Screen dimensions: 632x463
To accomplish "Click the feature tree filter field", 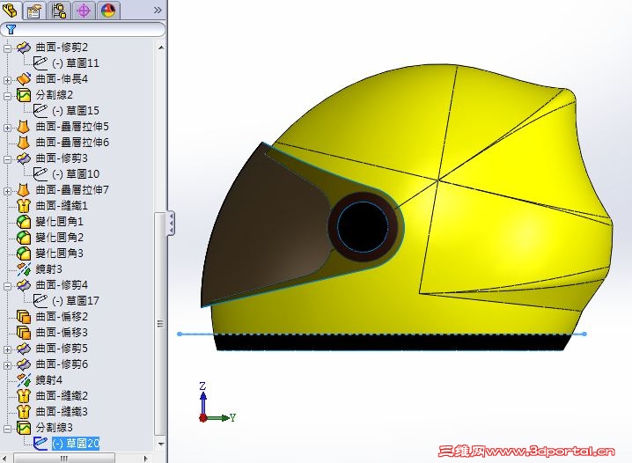I will (x=83, y=29).
